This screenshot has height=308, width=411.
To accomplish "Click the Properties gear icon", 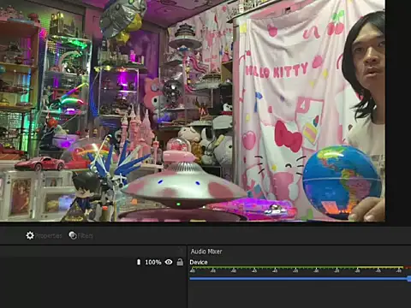I will pyautogui.click(x=30, y=235).
